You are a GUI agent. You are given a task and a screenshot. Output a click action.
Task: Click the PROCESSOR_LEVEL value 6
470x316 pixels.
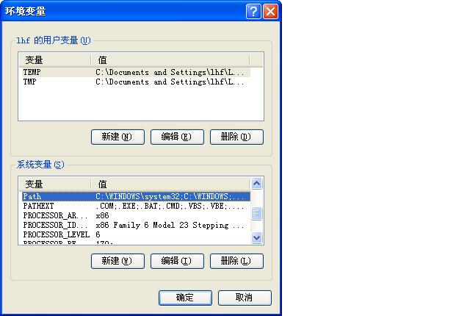click(x=98, y=234)
